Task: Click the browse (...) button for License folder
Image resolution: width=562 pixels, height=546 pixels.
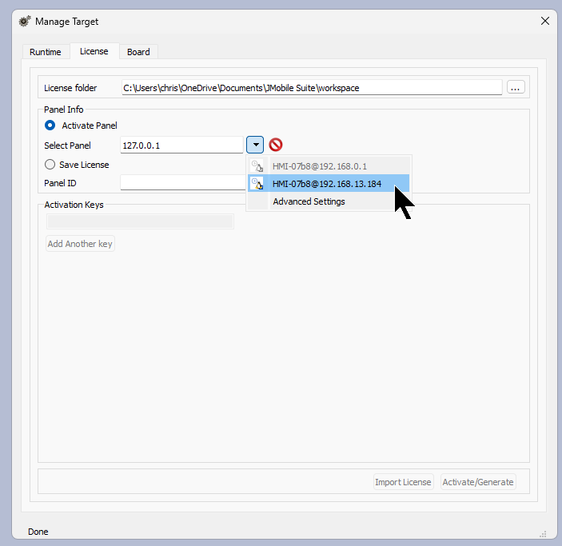Action: [516, 87]
